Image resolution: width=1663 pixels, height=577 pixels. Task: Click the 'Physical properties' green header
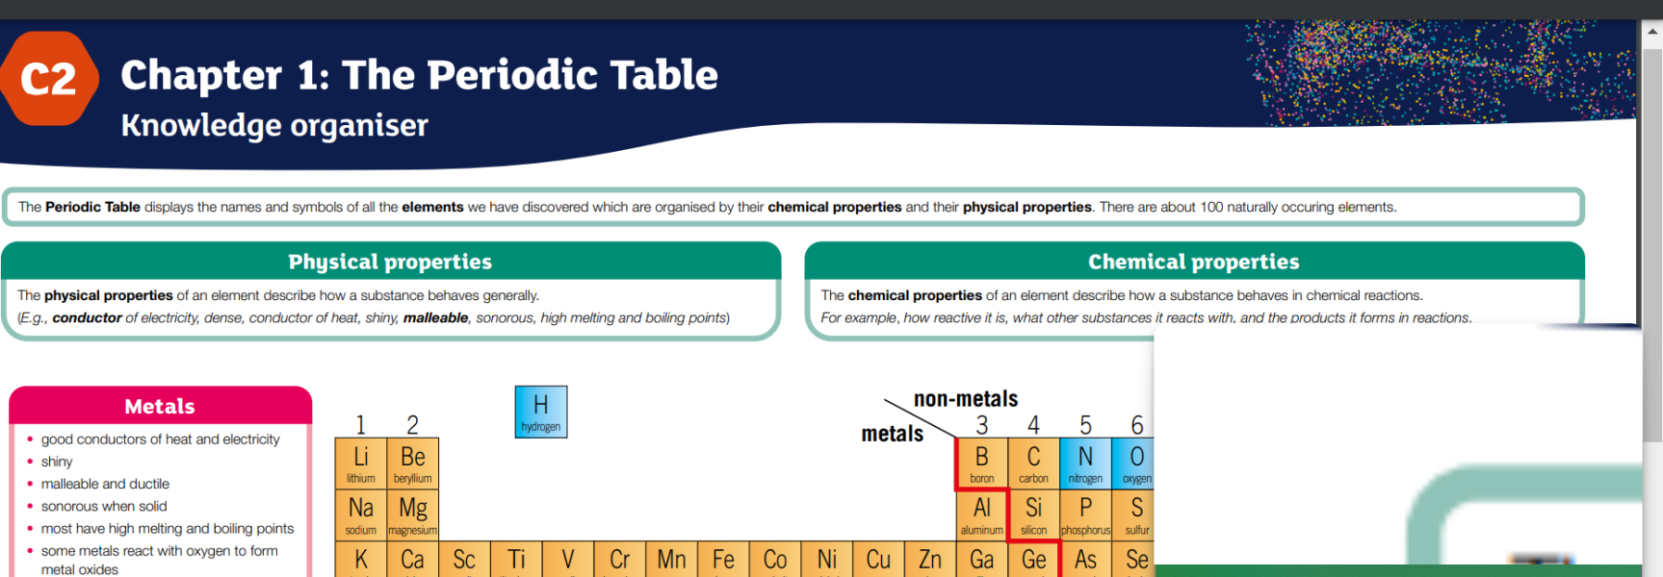390,262
